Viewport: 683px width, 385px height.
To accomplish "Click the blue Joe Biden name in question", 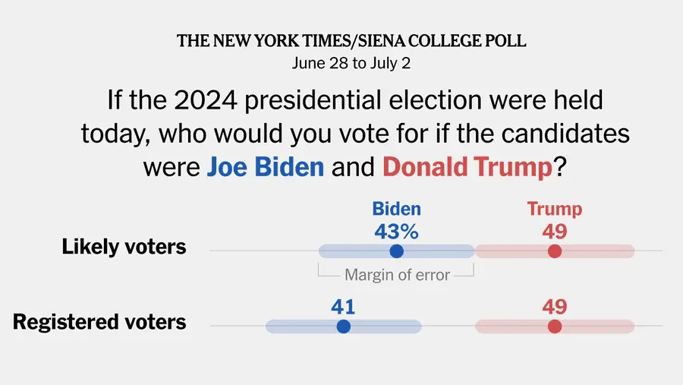I will coord(265,167).
